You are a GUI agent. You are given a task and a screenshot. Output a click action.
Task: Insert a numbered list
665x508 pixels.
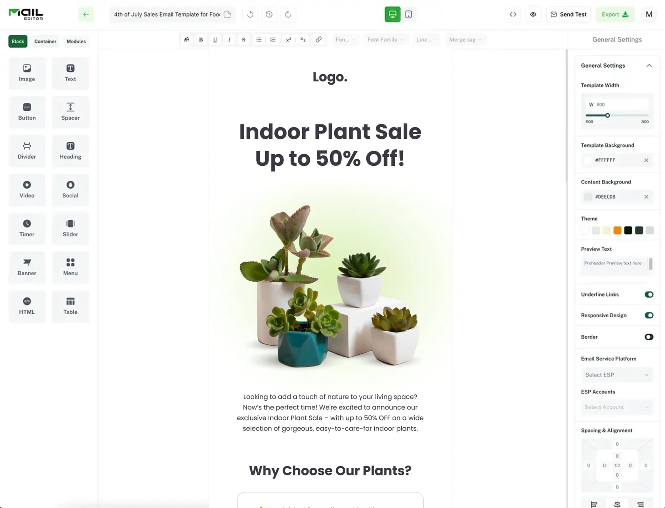273,39
